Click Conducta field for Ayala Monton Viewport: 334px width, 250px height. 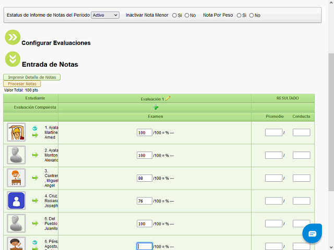tap(302, 155)
